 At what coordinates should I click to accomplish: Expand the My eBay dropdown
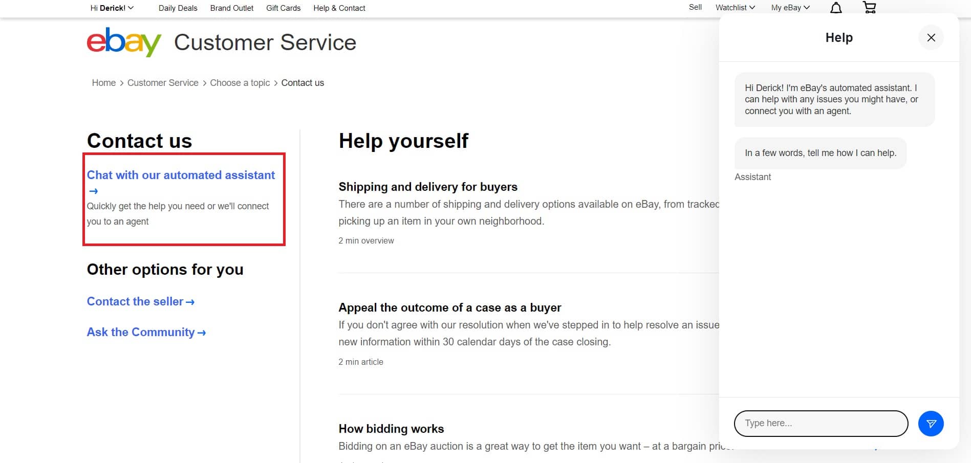point(790,7)
